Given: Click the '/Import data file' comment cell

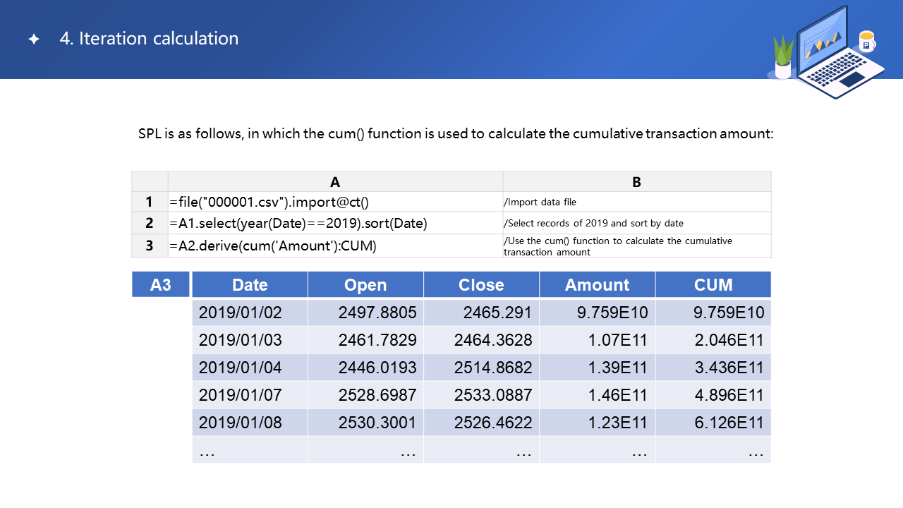Looking at the screenshot, I should pos(540,202).
